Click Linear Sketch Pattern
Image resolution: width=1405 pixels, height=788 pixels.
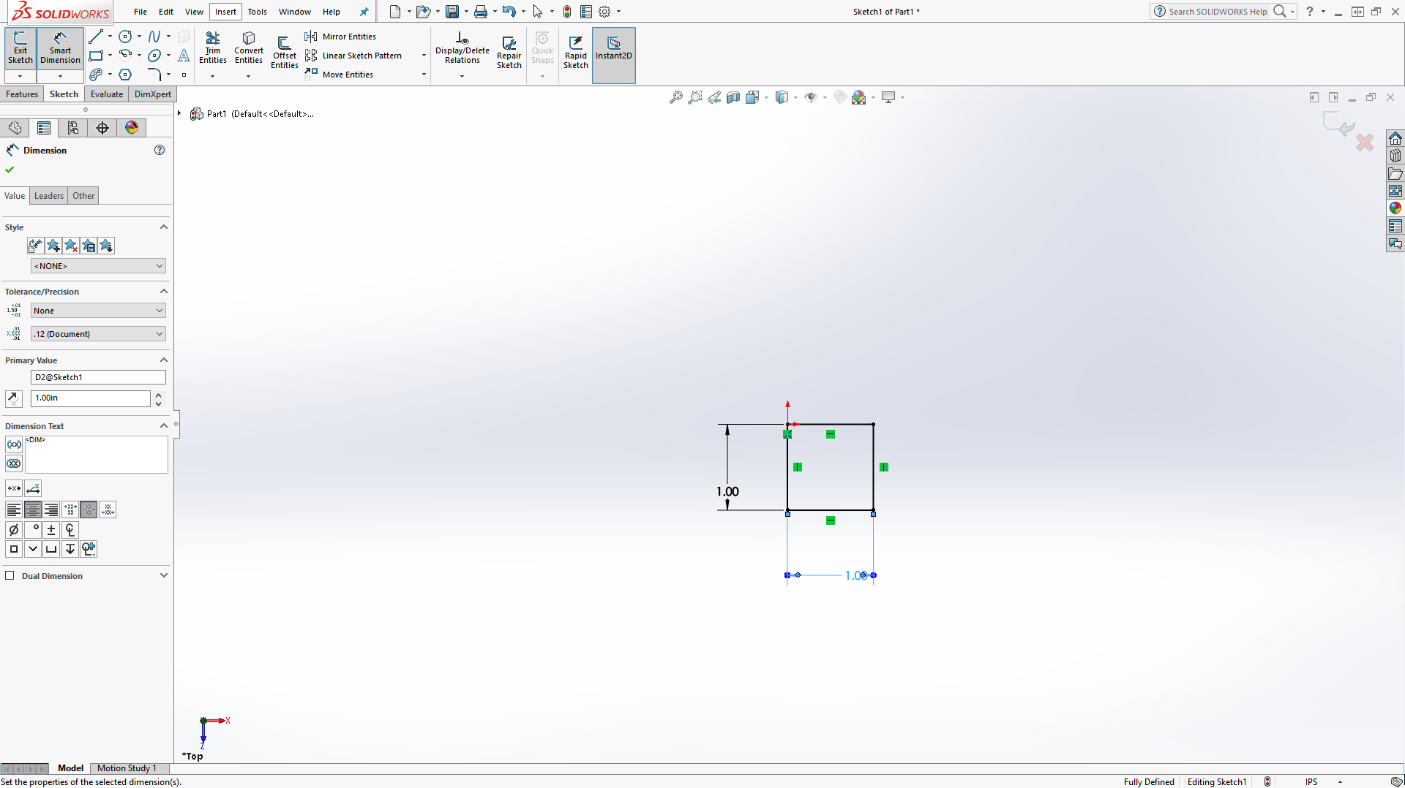point(354,56)
